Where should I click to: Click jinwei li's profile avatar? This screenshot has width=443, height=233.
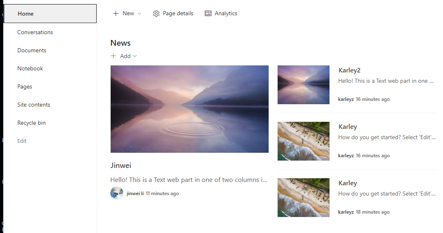(117, 193)
